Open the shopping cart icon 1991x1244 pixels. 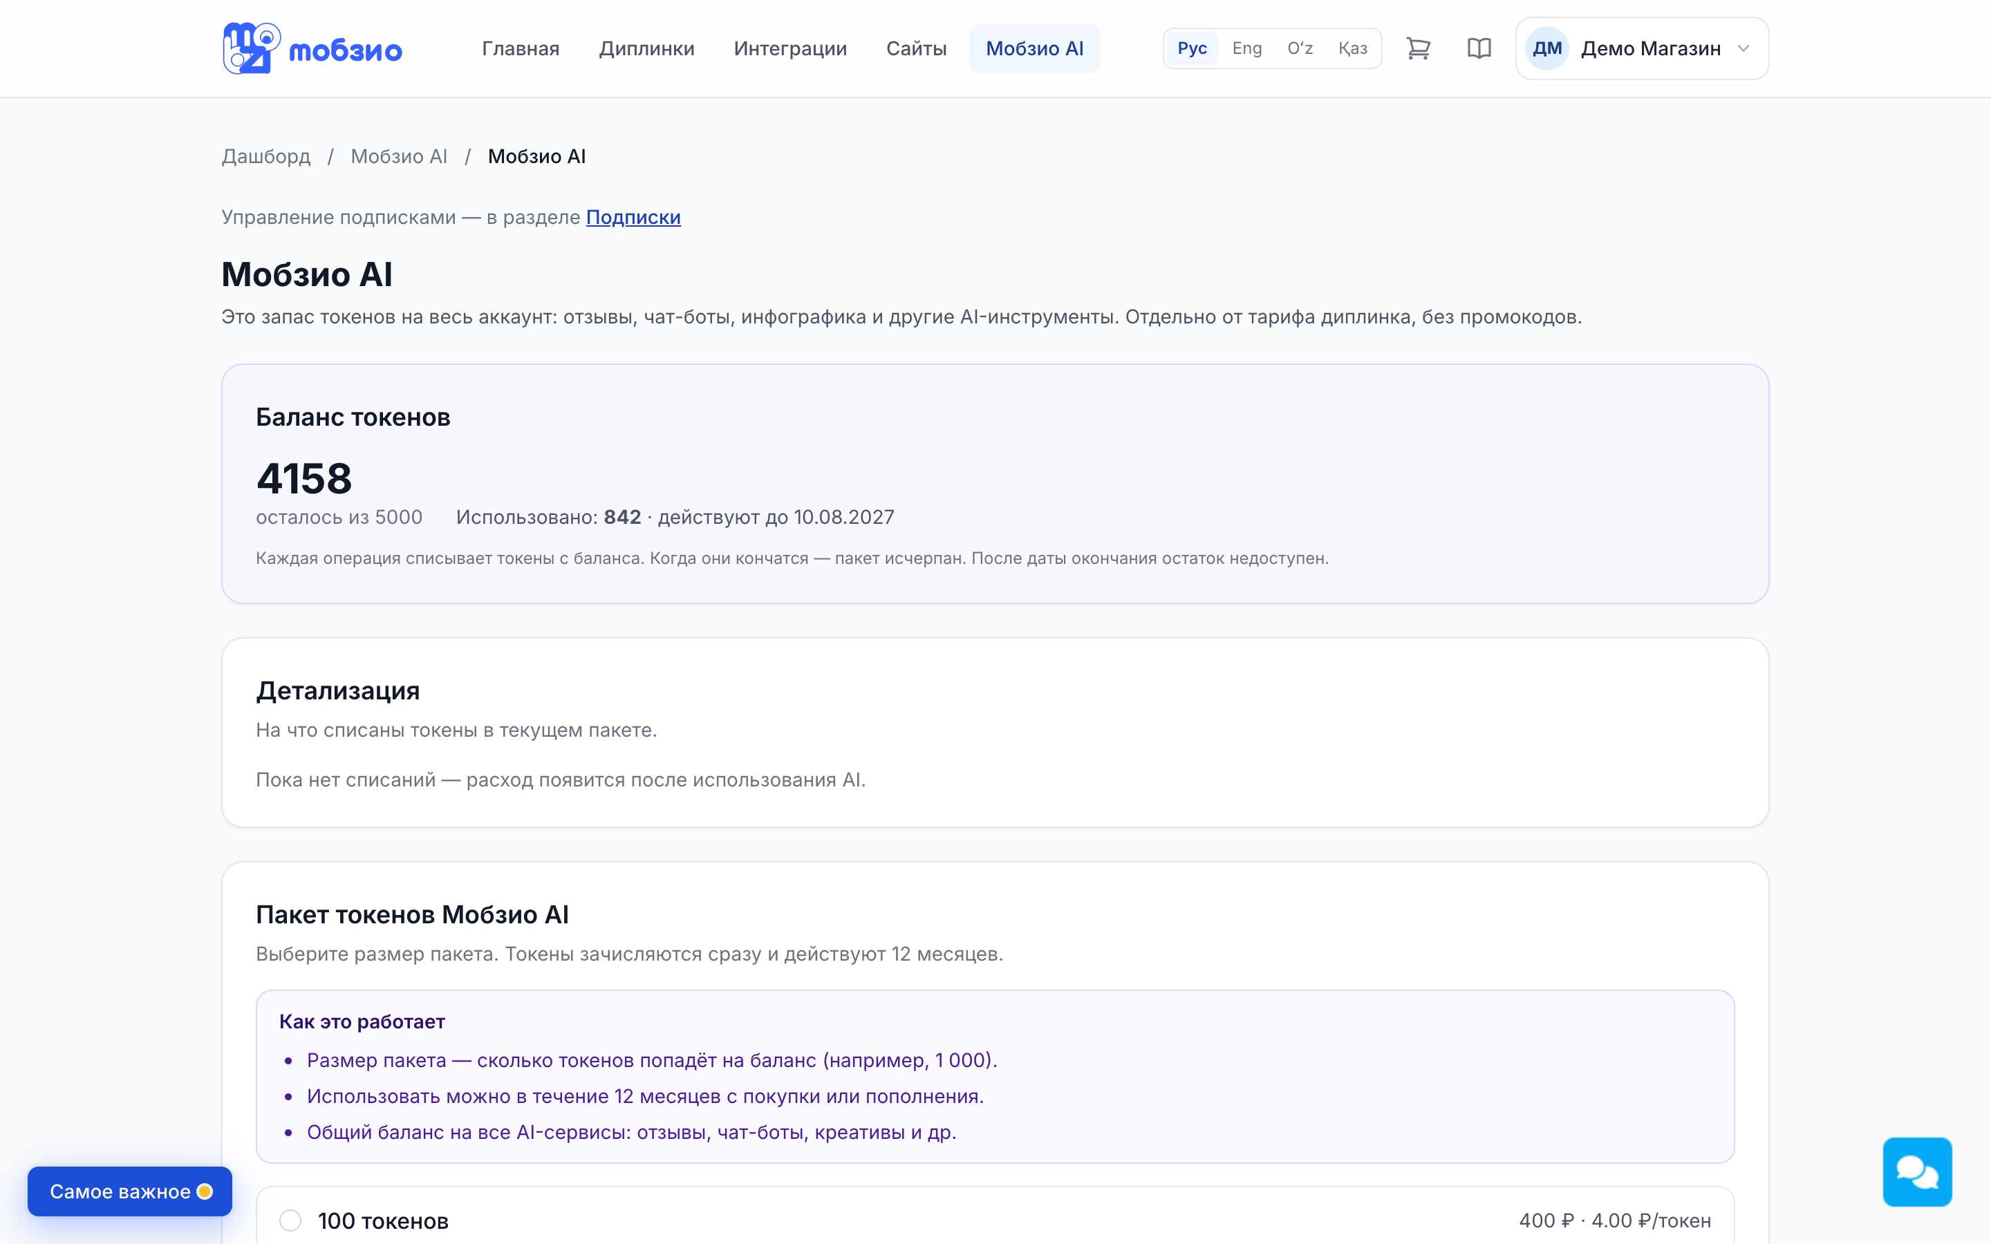click(1418, 48)
